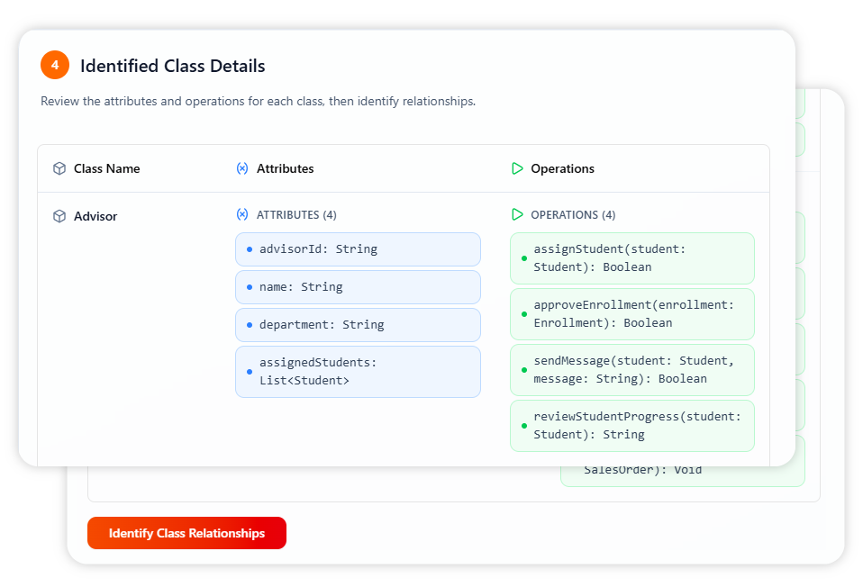Click the play icon beside Operations header

tap(517, 168)
